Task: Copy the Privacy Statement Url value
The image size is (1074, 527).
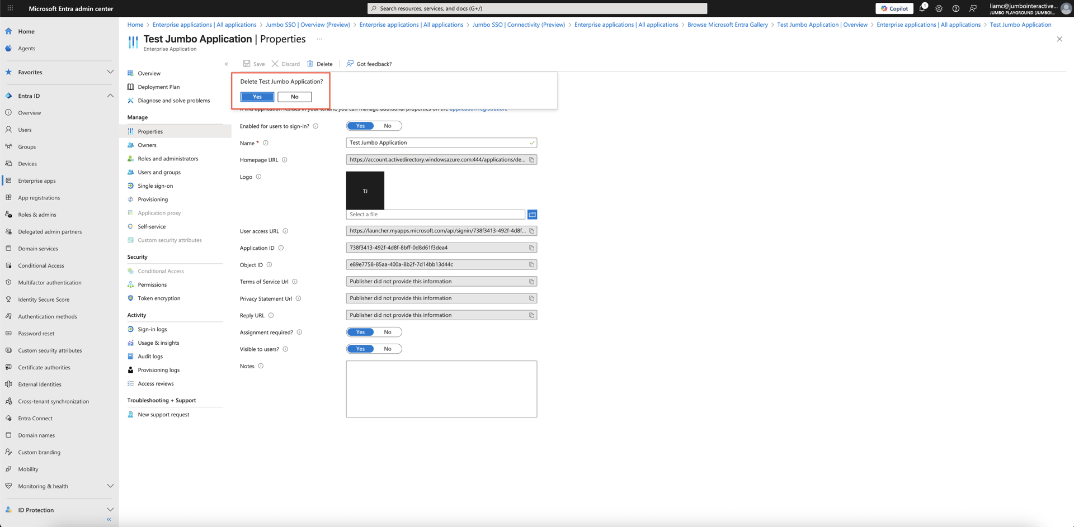Action: [x=532, y=298]
